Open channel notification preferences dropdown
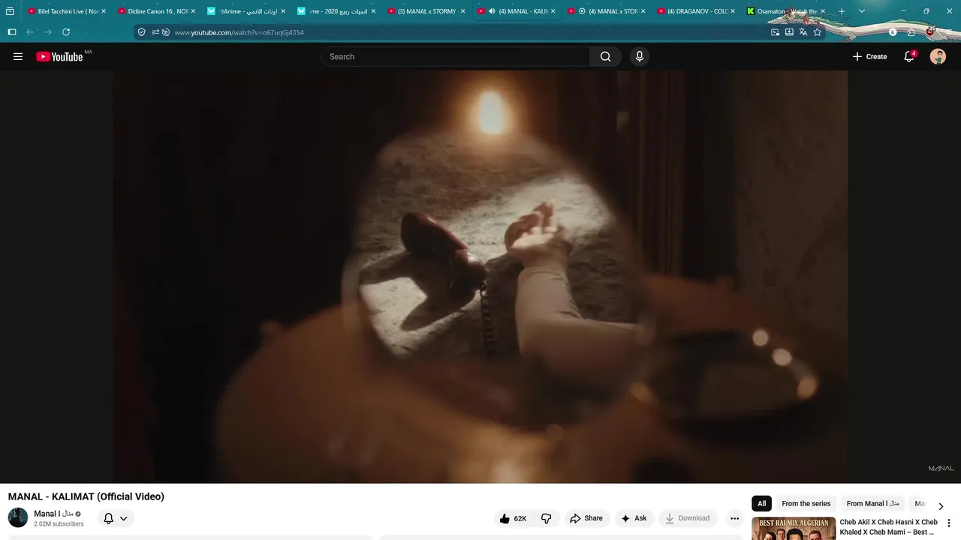Viewport: 961px width, 540px height. pyautogui.click(x=116, y=518)
